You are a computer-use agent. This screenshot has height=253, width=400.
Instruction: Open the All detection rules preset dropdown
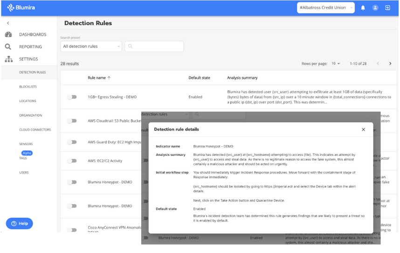[x=91, y=47]
